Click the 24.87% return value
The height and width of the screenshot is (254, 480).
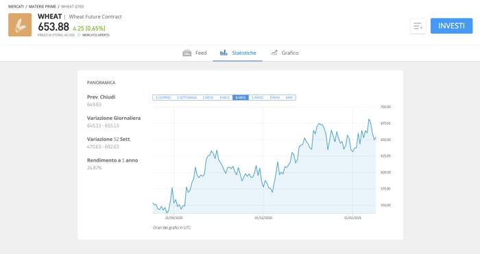click(95, 168)
